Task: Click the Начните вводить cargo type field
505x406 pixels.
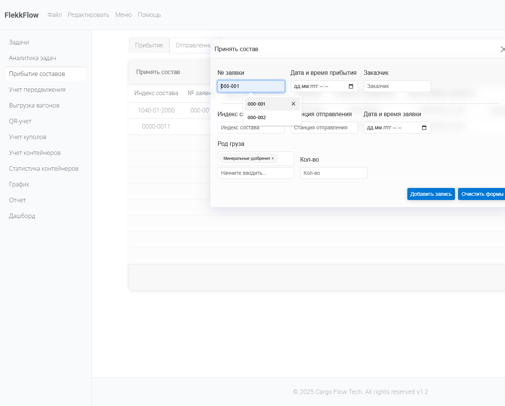Action: coord(256,173)
